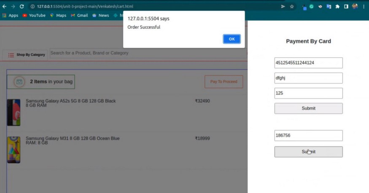Go back with the browser back arrow
Image resolution: width=369 pixels, height=193 pixels.
5,7
